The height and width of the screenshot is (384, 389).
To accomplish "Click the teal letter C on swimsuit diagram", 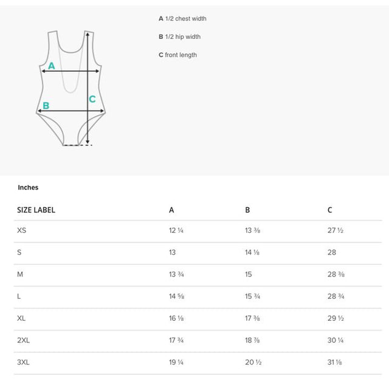I will 92,99.
